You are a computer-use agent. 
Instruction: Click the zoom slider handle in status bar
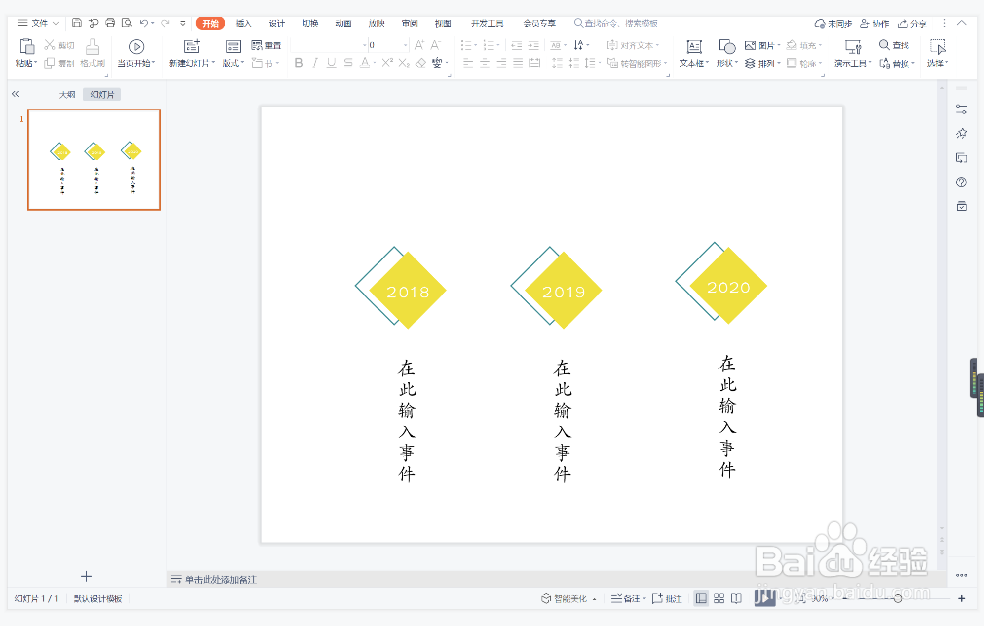(898, 598)
